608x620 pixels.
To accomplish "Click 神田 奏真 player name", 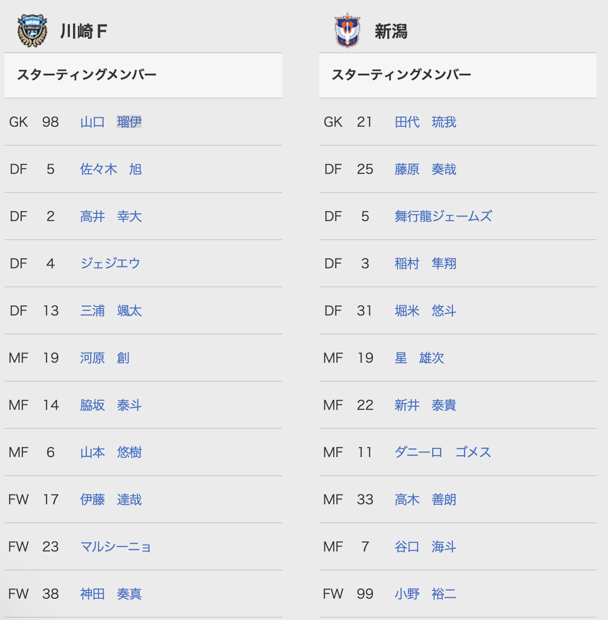I will point(111,594).
